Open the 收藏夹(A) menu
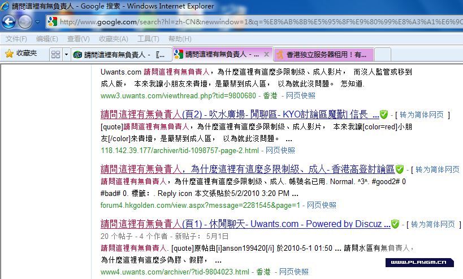Viewport: 463px width, 279px height. [x=114, y=38]
